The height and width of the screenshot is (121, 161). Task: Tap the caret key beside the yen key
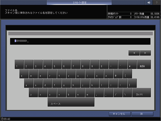(123, 64)
